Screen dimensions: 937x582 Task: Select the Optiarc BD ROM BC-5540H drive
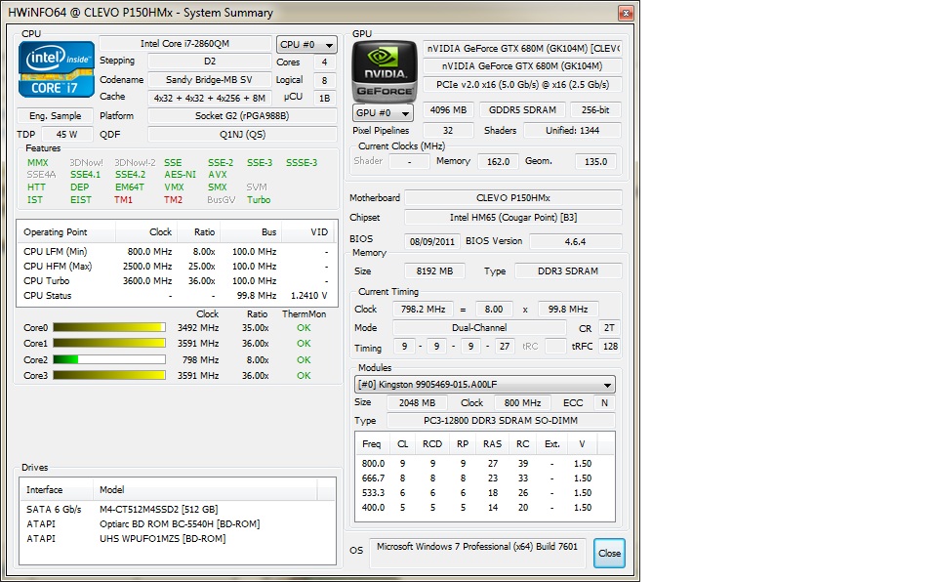pyautogui.click(x=177, y=524)
